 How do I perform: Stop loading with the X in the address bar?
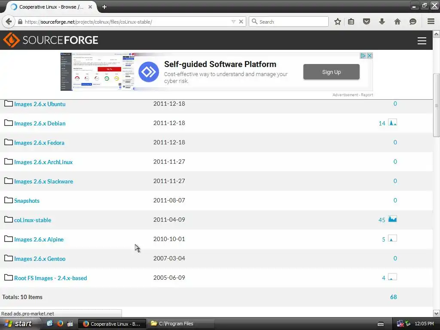pos(241,21)
